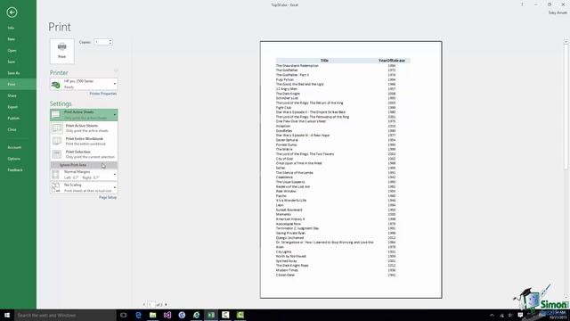This screenshot has height=321, width=570.
Task: Open the Windows Start menu
Action: pos(7,315)
